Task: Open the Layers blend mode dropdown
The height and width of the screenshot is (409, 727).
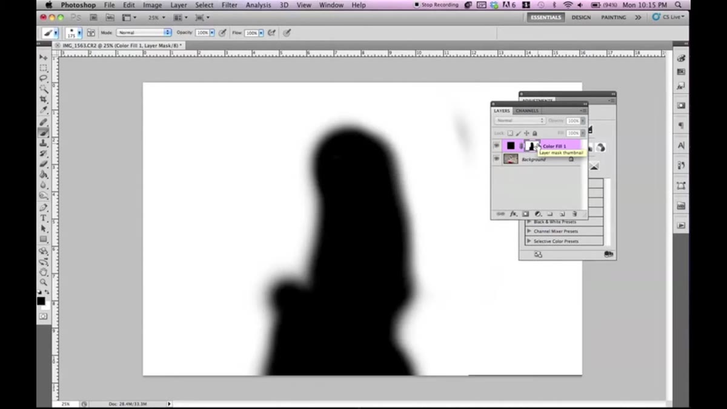Action: coord(520,120)
